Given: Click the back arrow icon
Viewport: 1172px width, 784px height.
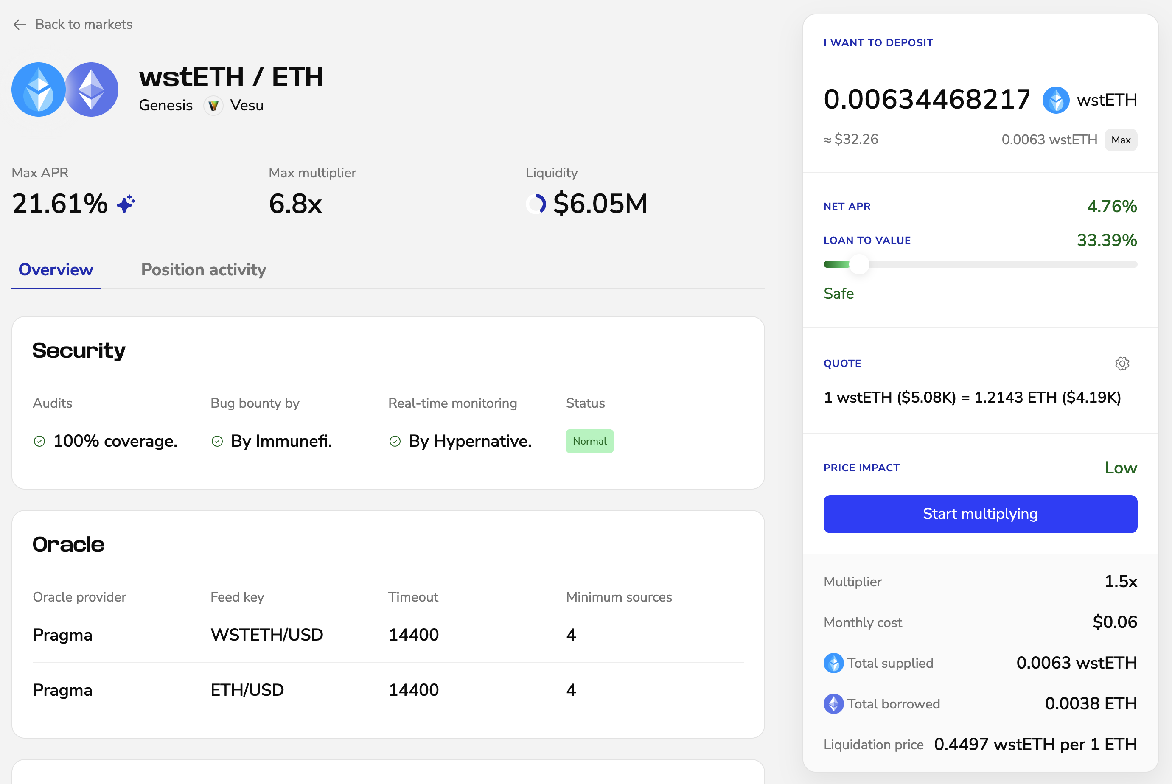Looking at the screenshot, I should point(20,25).
